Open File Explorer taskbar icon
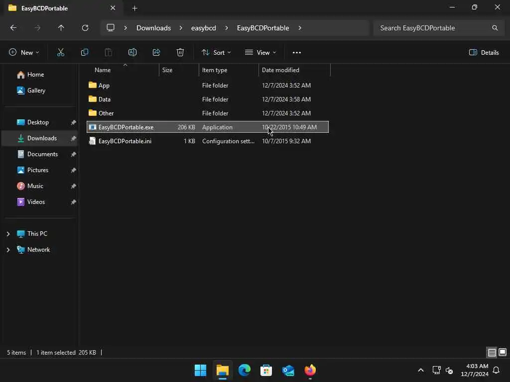The height and width of the screenshot is (382, 510). (x=223, y=370)
